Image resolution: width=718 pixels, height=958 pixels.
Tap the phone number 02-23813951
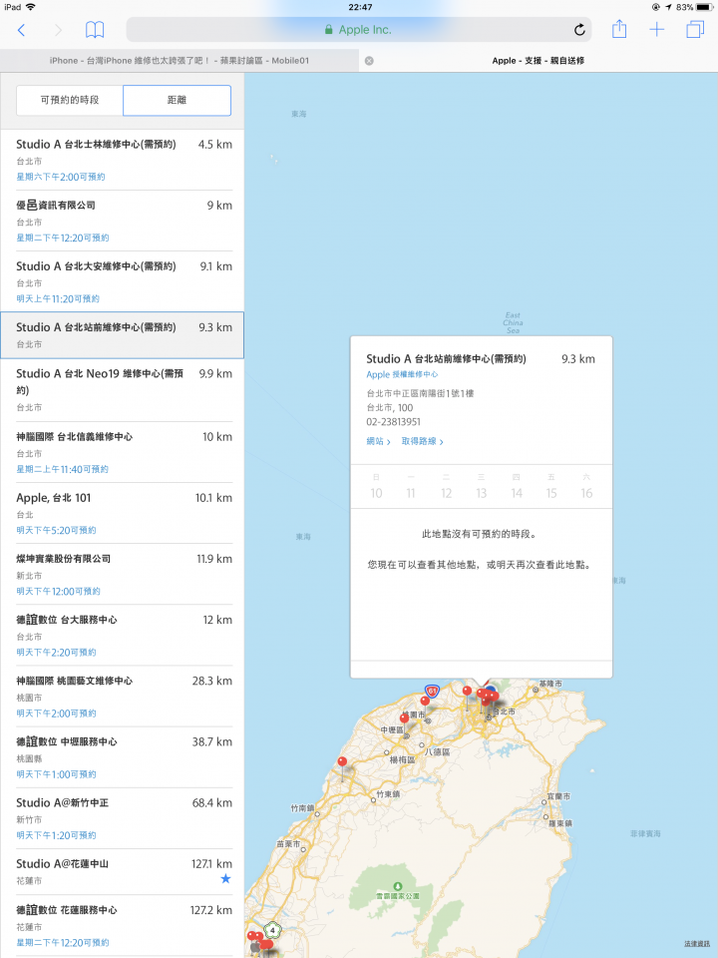tap(393, 422)
